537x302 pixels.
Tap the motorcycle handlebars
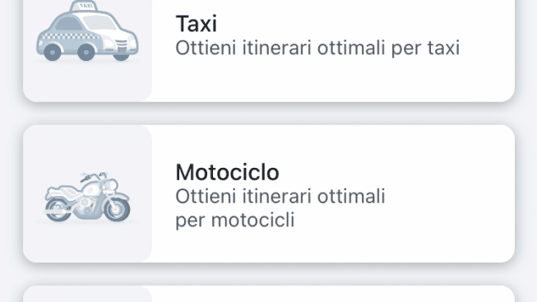(x=92, y=177)
